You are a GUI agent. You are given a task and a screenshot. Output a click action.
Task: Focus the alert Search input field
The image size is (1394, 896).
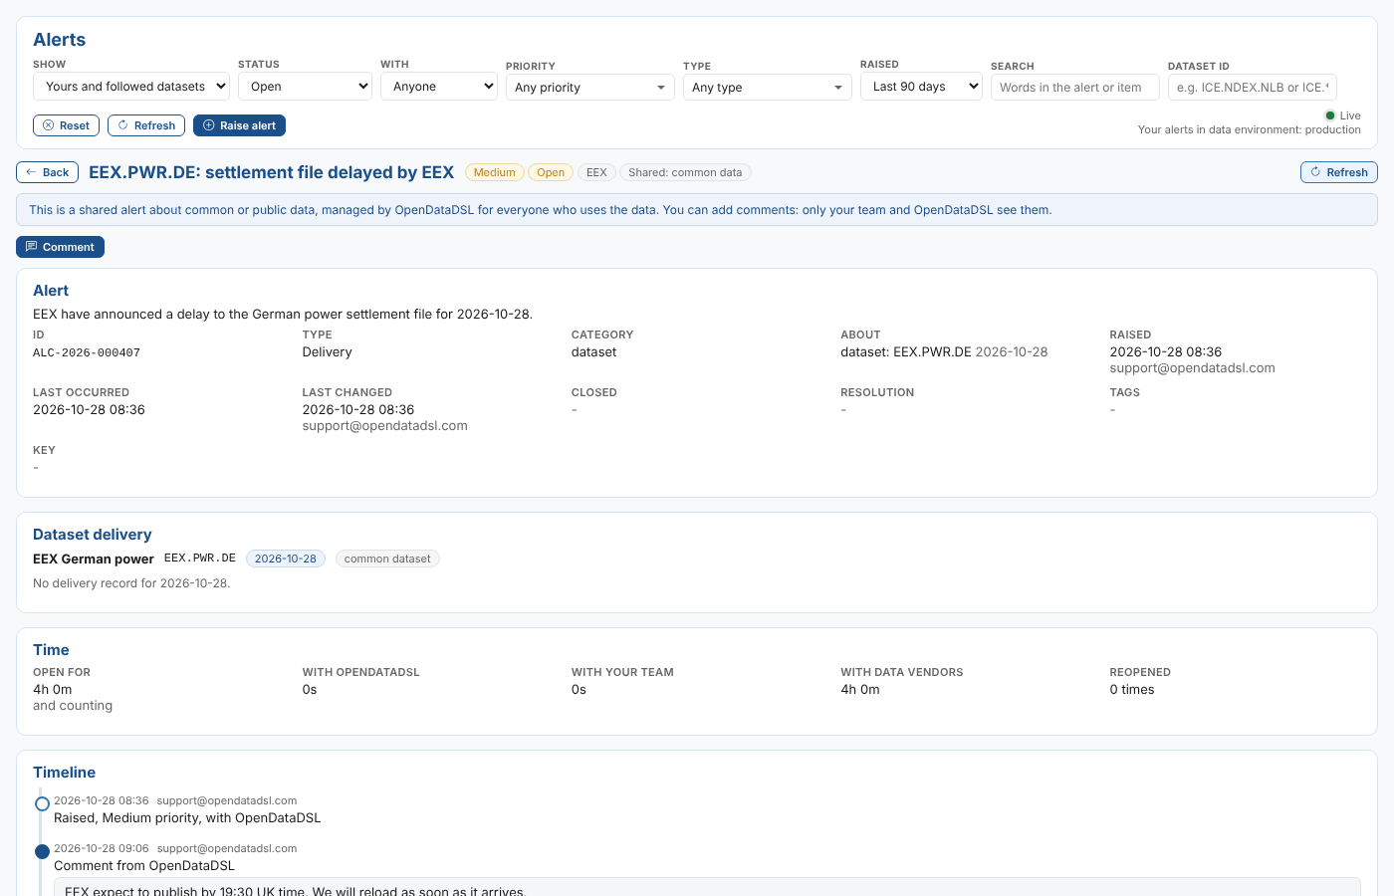pos(1075,88)
